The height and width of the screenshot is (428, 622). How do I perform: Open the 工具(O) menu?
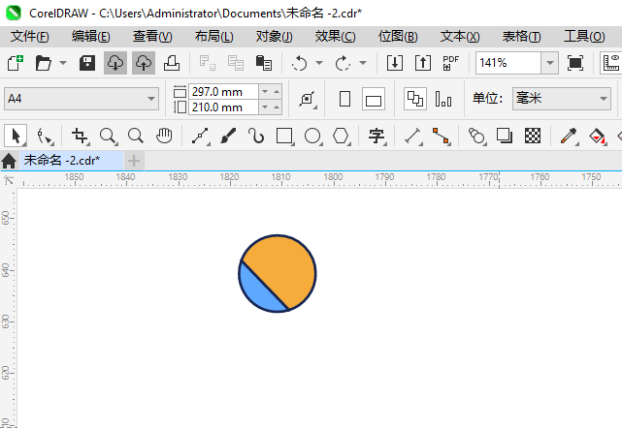(x=584, y=37)
